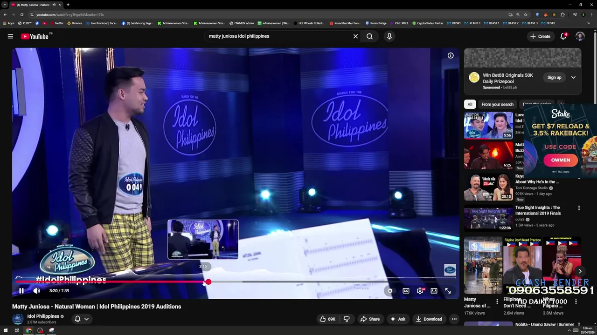597x335 pixels.
Task: Open the 6:25 suggested video thumbnail
Action: coord(488,155)
